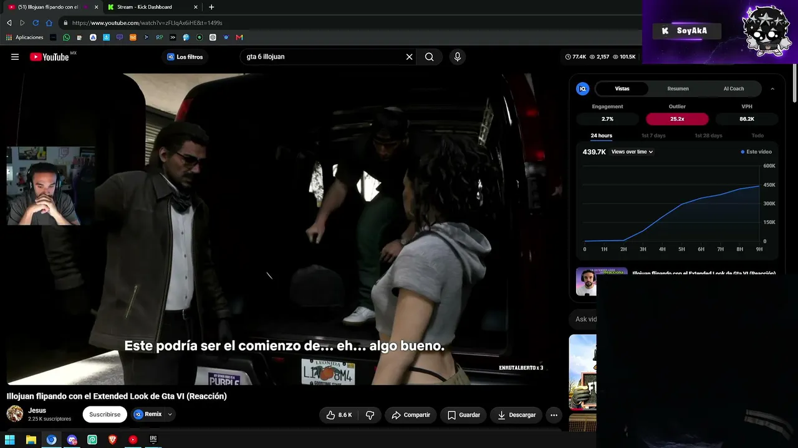Open a new browser tab with plus

tap(211, 7)
